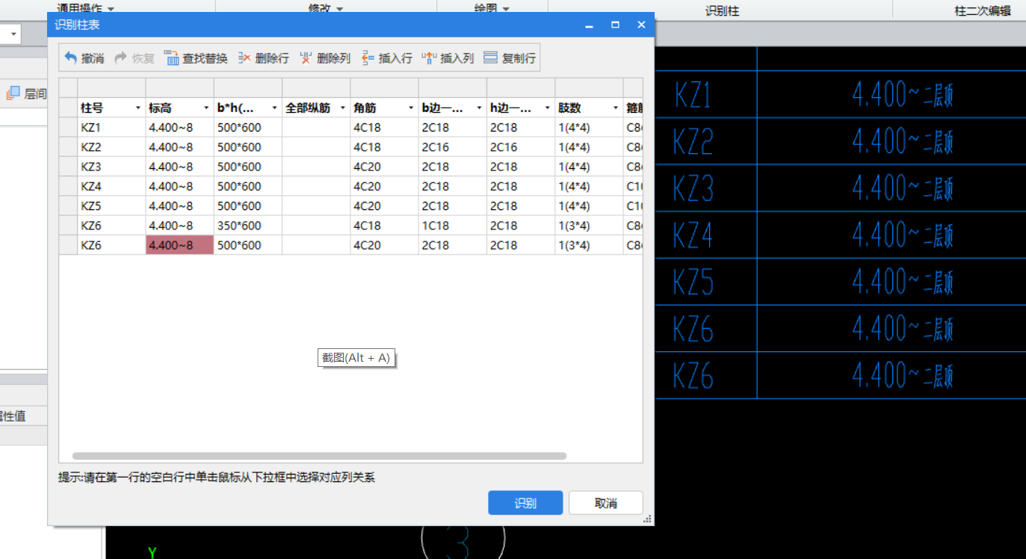Select the 500*600 size cell in KZ2 row
The image size is (1026, 559).
pos(248,147)
